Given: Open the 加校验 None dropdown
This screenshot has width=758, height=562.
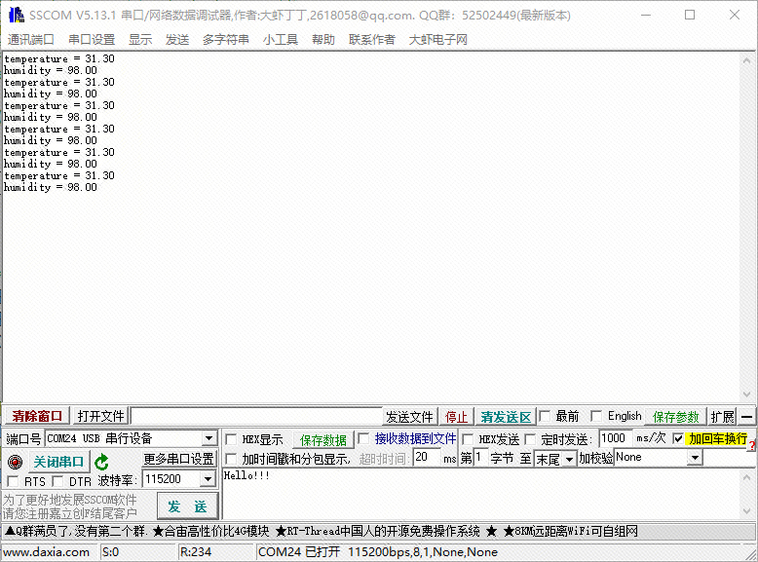Looking at the screenshot, I should [695, 458].
